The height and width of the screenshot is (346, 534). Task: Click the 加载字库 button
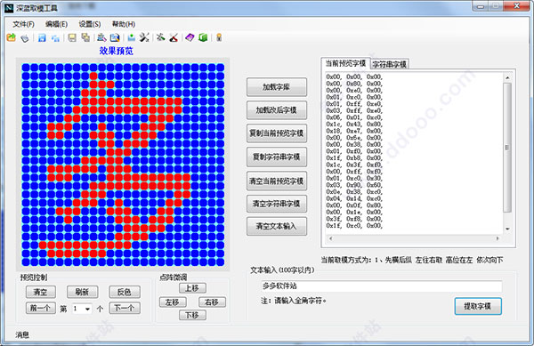coord(277,87)
